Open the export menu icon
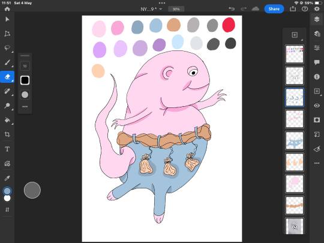324x243 pixels. click(x=293, y=8)
